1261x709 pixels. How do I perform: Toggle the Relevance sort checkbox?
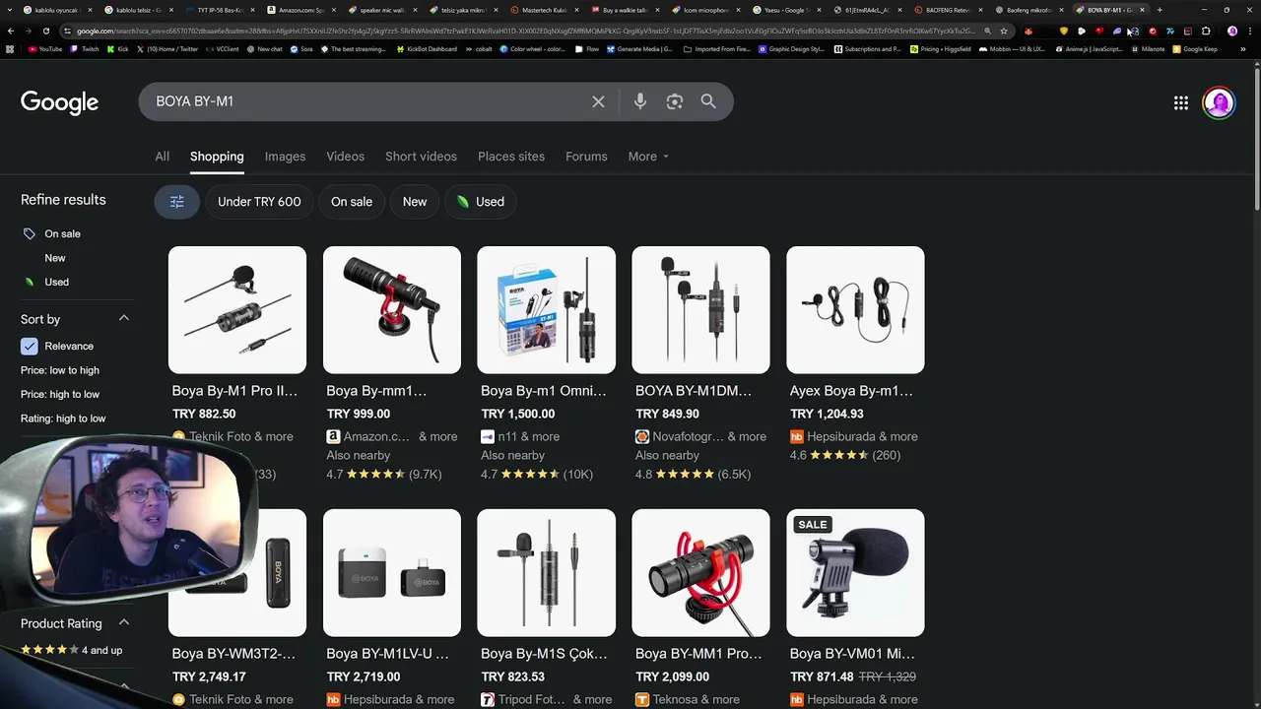coord(30,347)
